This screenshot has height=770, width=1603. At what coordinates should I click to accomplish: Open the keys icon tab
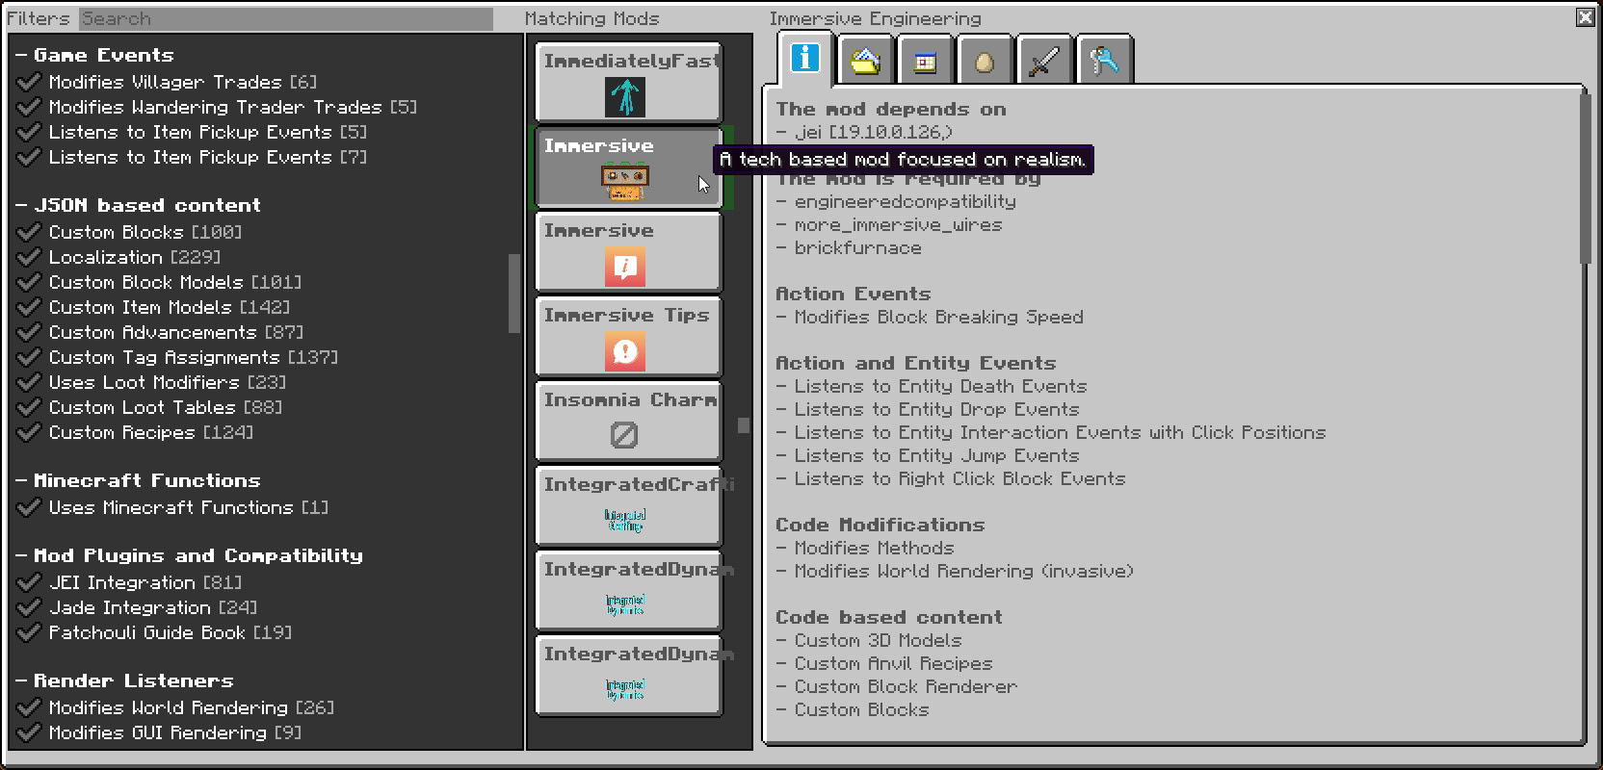1104,62
